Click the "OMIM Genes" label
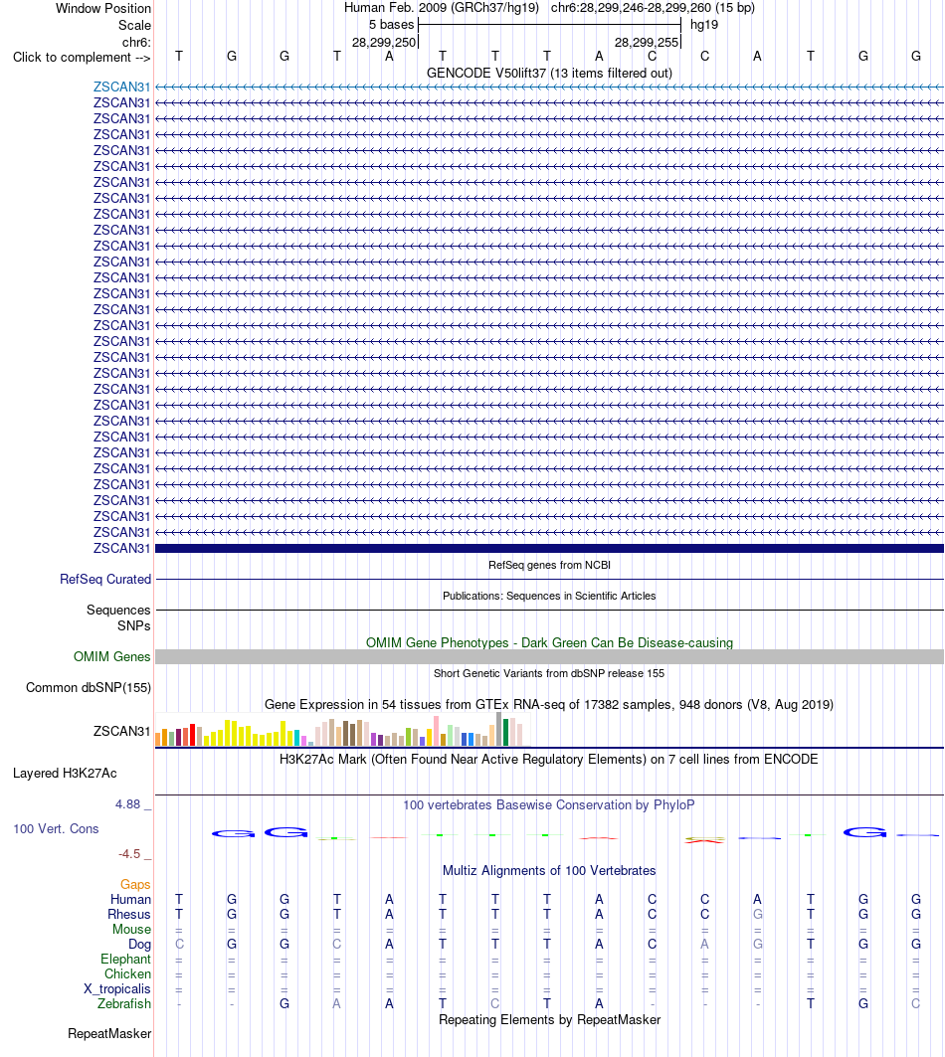Viewport: 945px width, 1057px height. (x=112, y=656)
